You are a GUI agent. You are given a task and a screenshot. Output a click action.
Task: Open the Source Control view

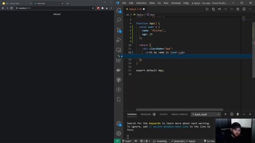tap(119, 30)
